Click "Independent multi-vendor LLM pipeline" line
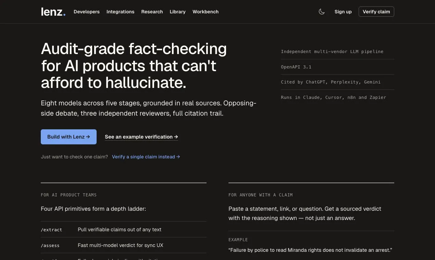This screenshot has width=435, height=260. [332, 52]
